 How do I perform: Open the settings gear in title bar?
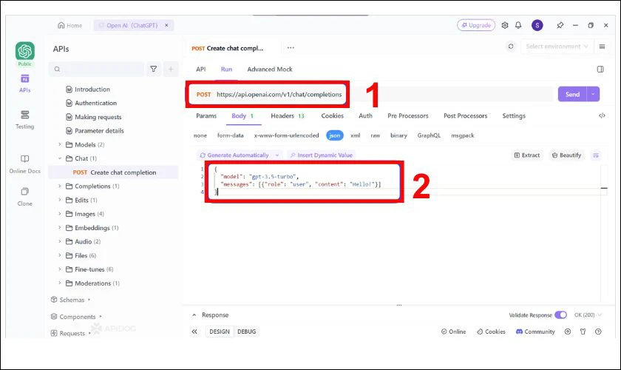[x=504, y=25]
